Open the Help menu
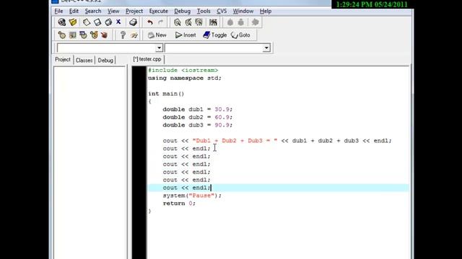 [x=266, y=12]
